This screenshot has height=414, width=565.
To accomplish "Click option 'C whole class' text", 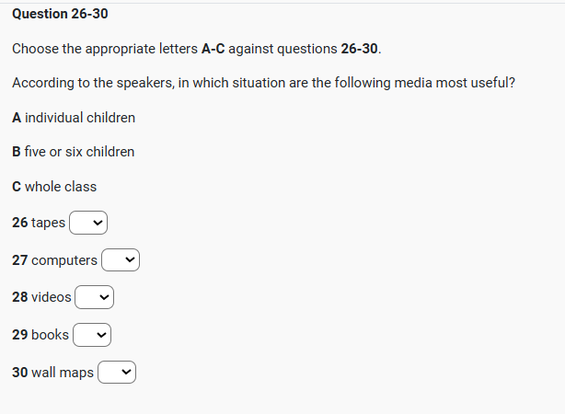I will coord(54,187).
